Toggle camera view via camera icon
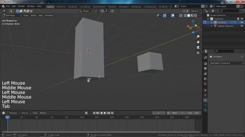This screenshot has width=245, height=137. [198, 47]
